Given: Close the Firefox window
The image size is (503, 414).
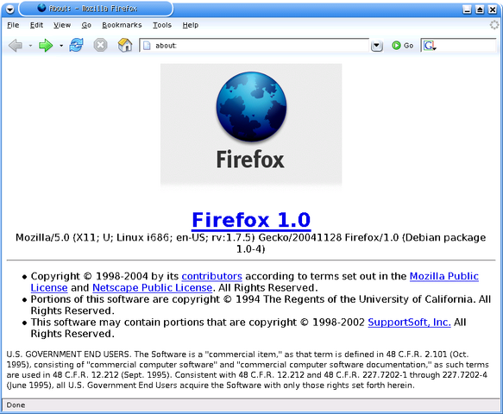Looking at the screenshot, I should [x=493, y=9].
